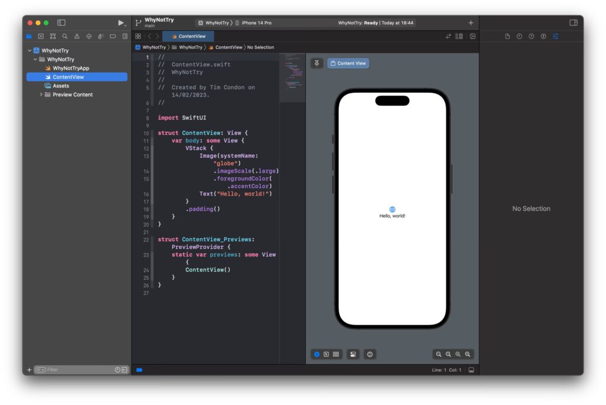
Task: Open the Issue navigator warning icon
Action: click(x=76, y=36)
